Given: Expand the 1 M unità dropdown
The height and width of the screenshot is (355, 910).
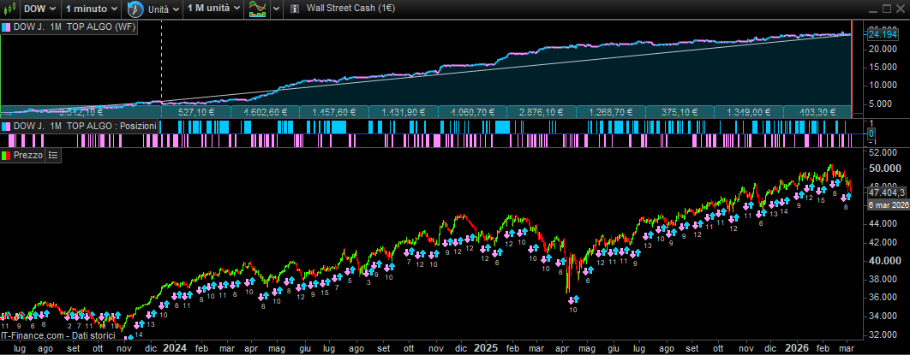Looking at the screenshot, I should (x=213, y=9).
